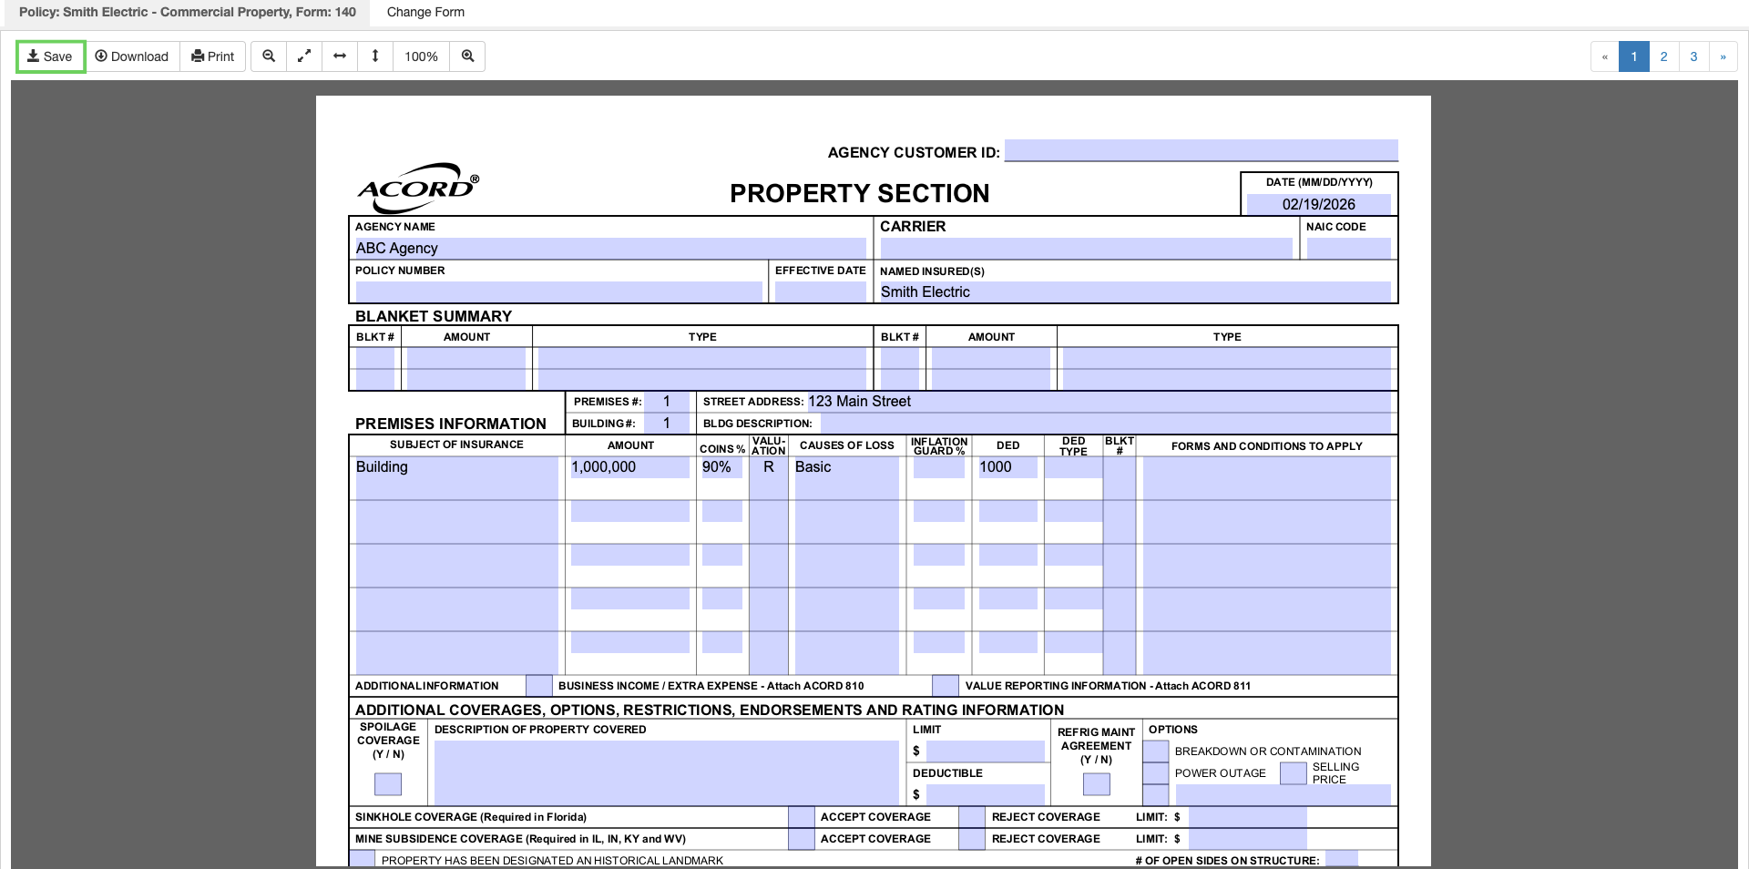
Task: Go to page 3
Action: click(x=1693, y=56)
